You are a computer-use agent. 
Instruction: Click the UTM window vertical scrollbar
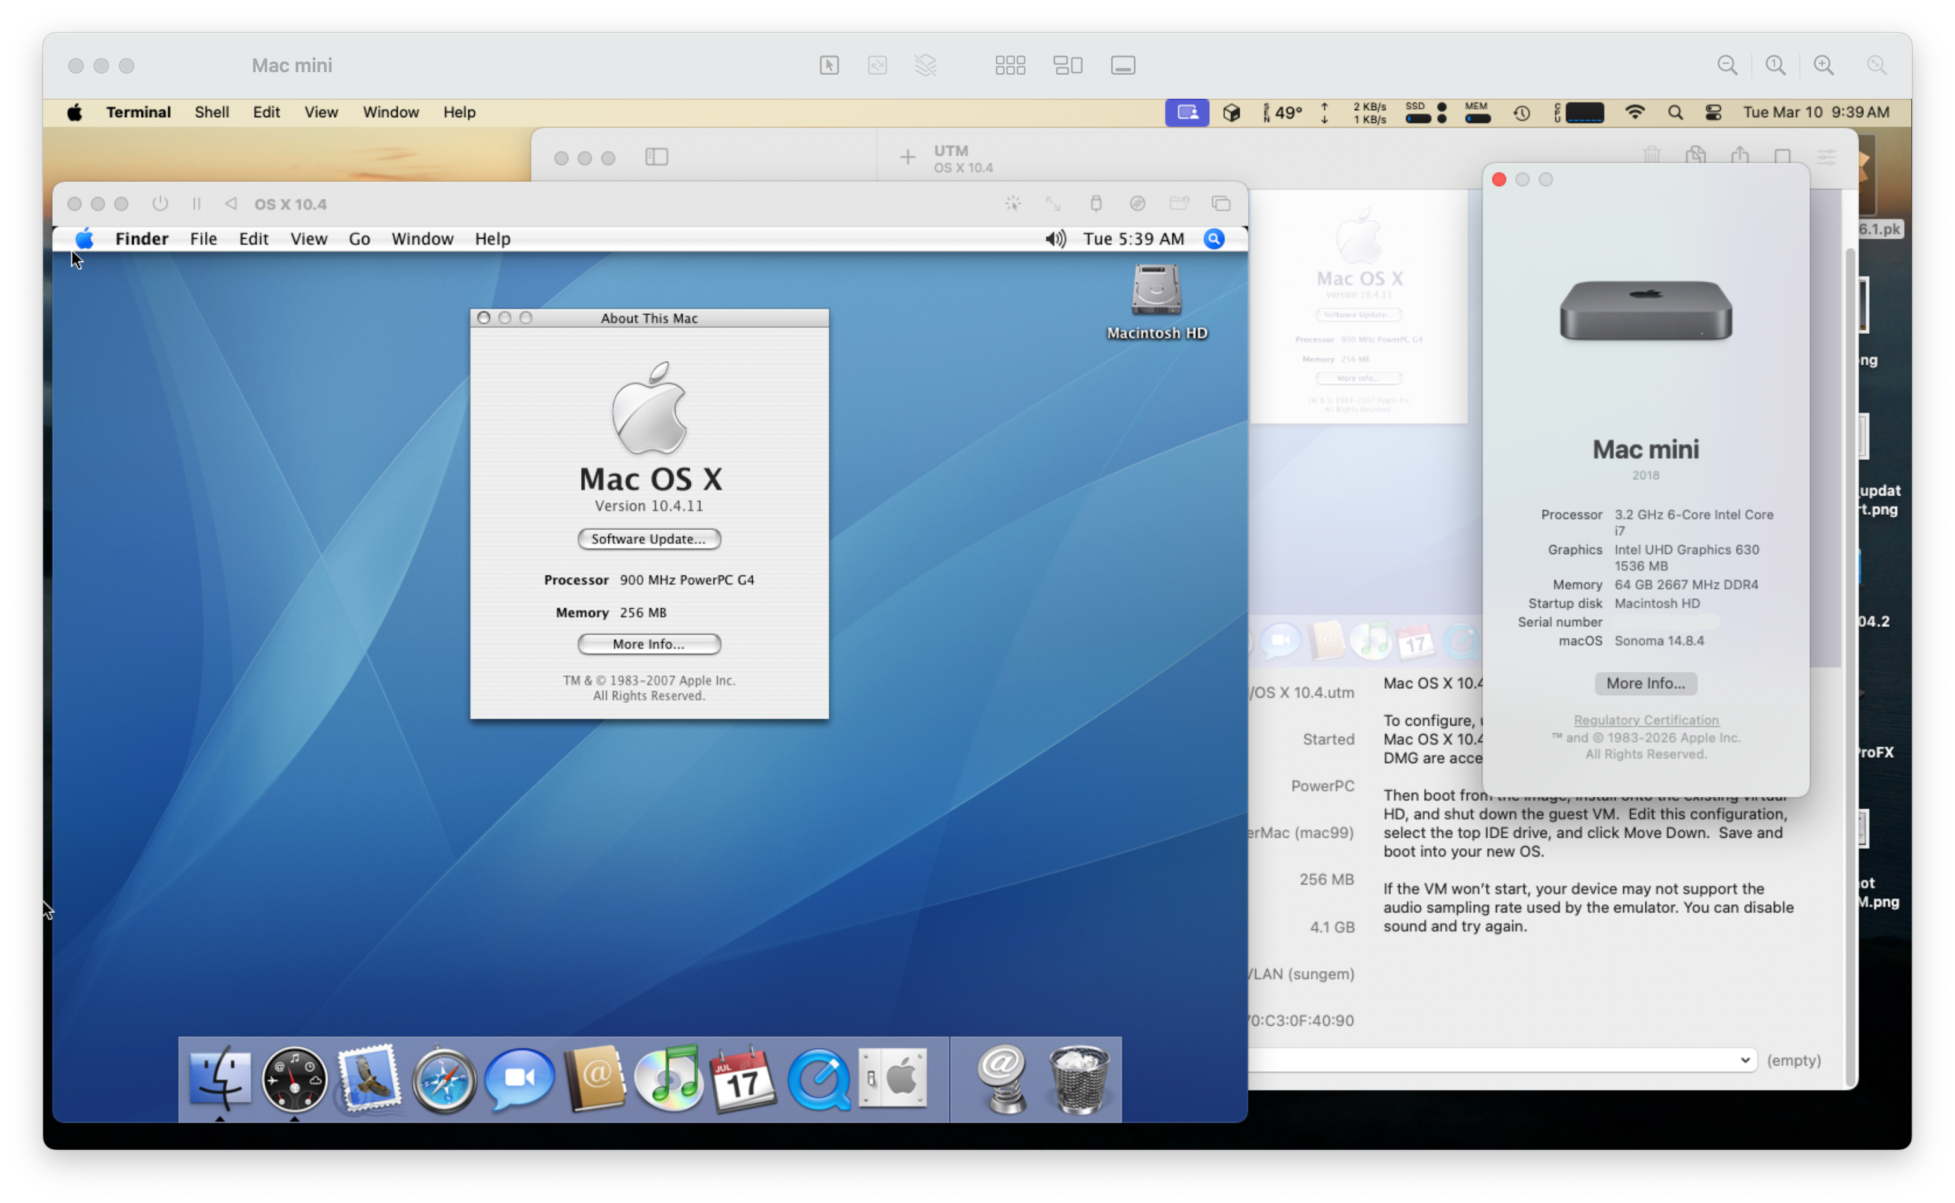pyautogui.click(x=1850, y=667)
